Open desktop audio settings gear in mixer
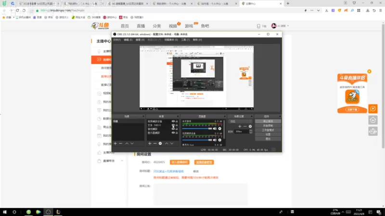This screenshot has width=385, height=216. pyautogui.click(x=220, y=129)
